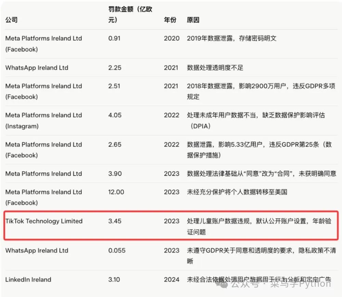Click year 2022 in the 2.65 row
The image size is (342, 297).
172,144
